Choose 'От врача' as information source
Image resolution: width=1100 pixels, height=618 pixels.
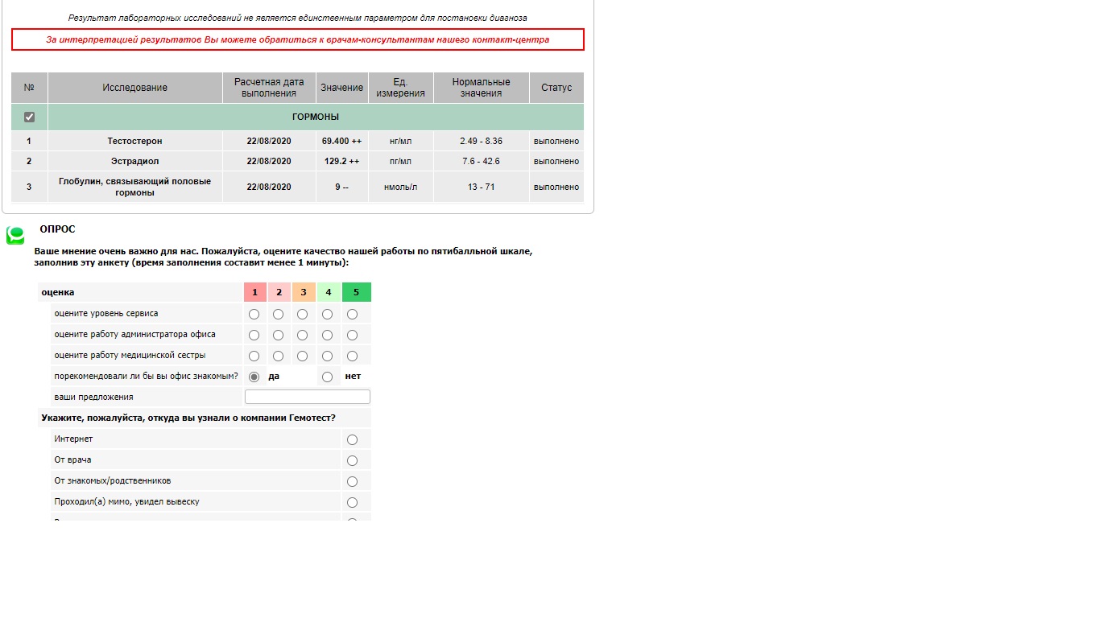pyautogui.click(x=352, y=460)
